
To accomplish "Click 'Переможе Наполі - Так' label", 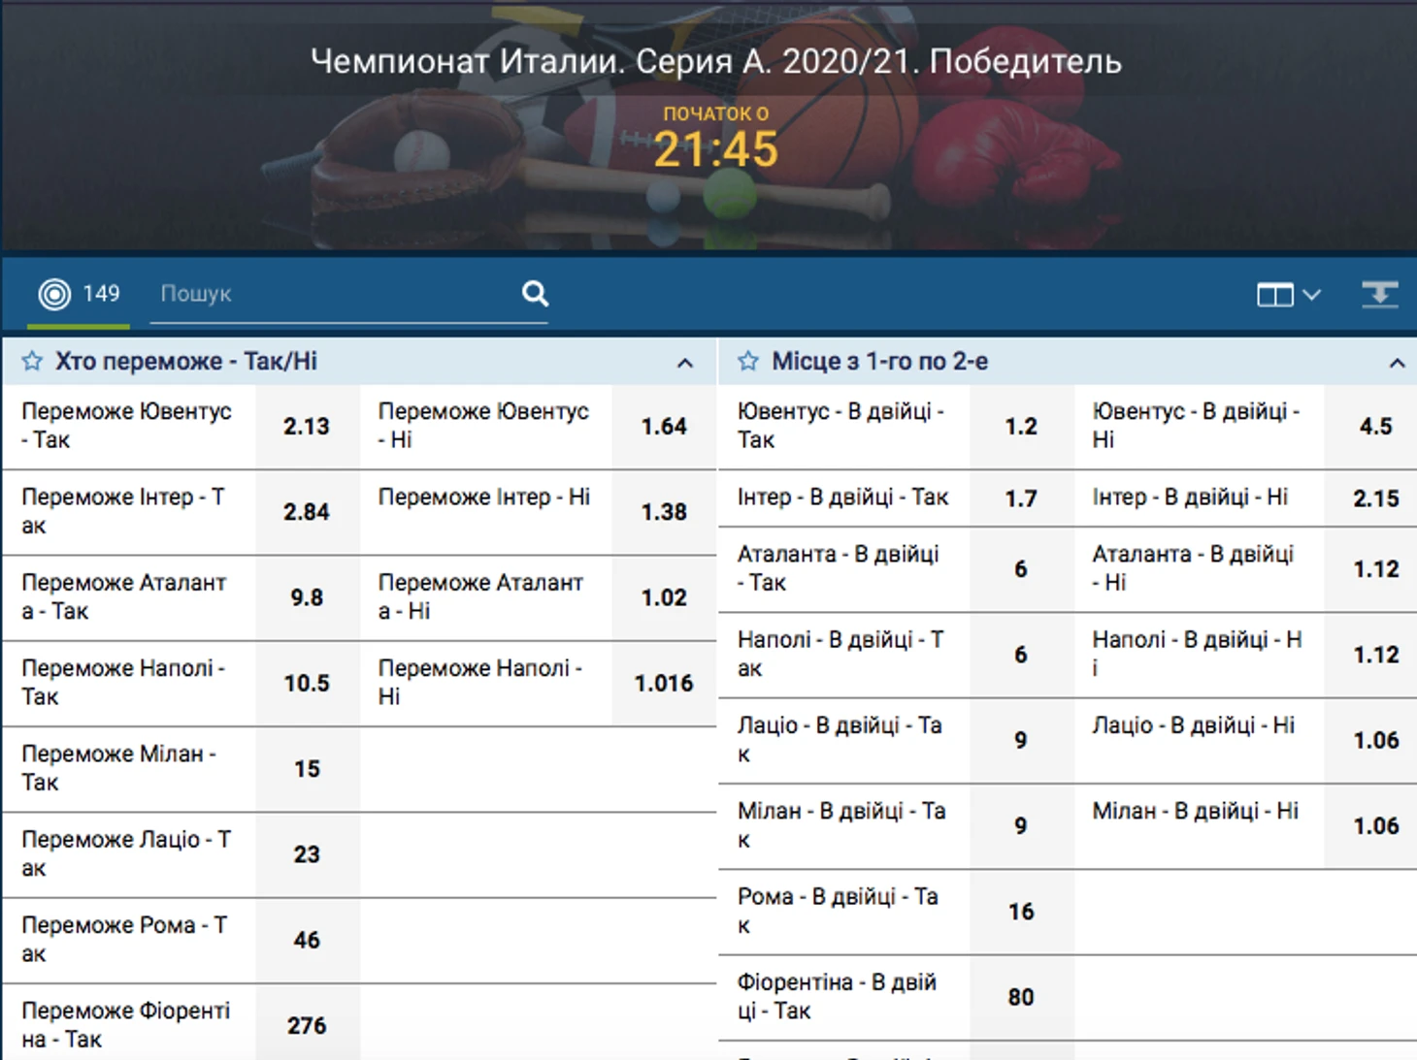I will click(x=123, y=682).
